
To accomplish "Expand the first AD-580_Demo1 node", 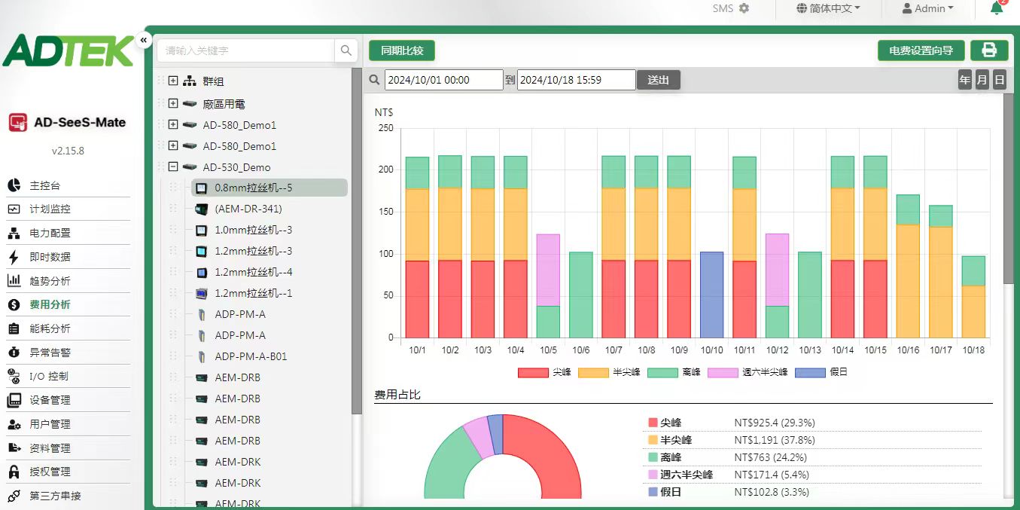I will click(x=173, y=124).
